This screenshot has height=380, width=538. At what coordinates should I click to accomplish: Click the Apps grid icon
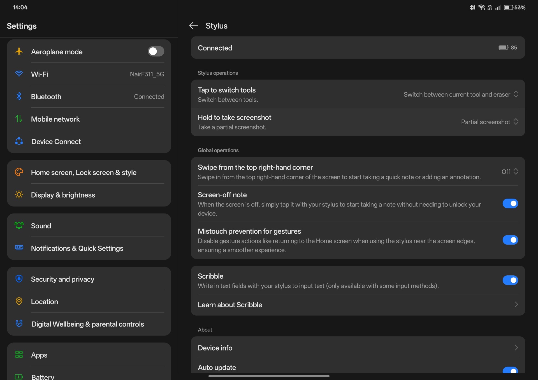point(19,355)
